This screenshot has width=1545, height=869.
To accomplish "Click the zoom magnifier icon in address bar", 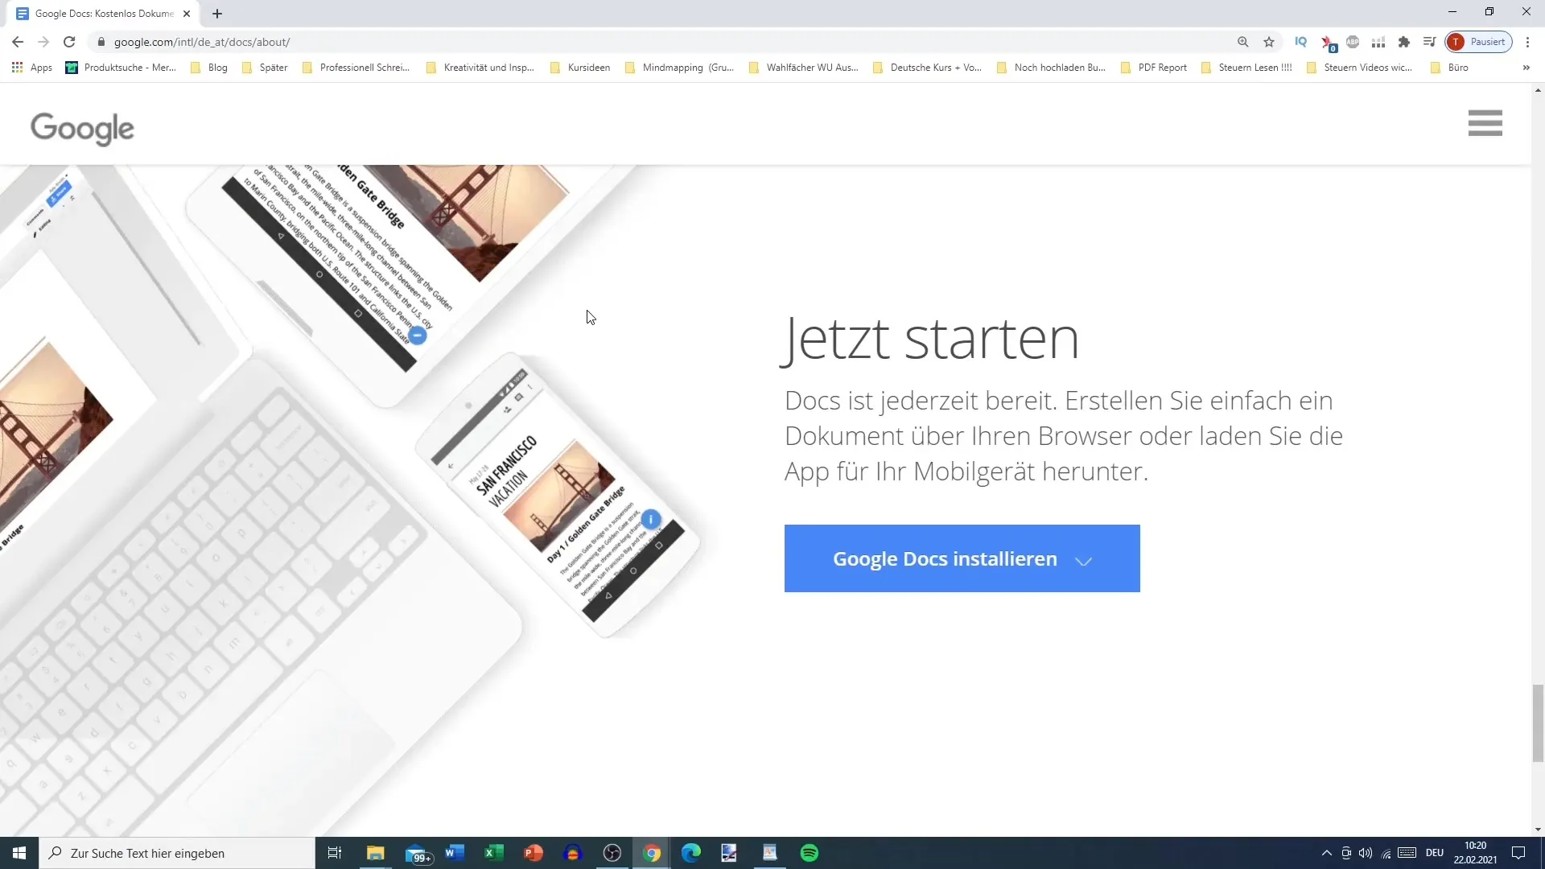I will [1243, 42].
